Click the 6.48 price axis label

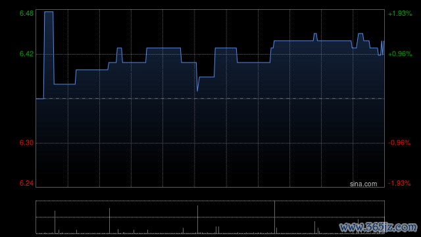[x=26, y=13]
